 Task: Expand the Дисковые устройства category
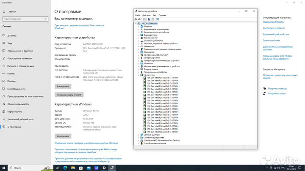[x=139, y=41]
